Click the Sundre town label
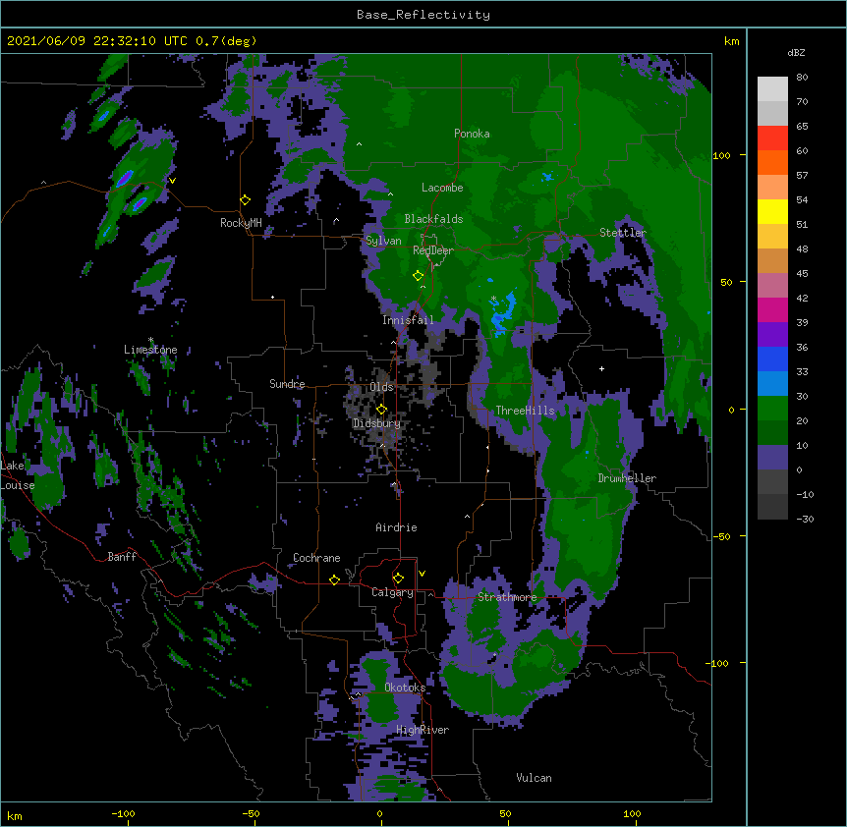 287,384
